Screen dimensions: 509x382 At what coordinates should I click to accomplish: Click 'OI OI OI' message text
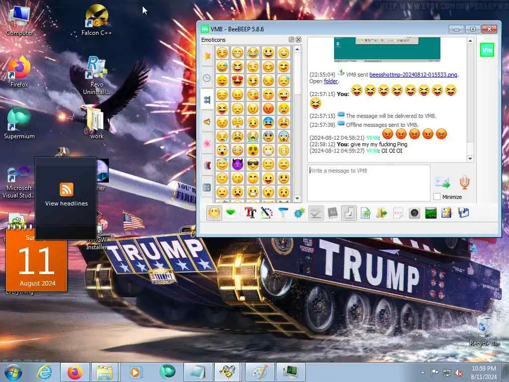[392, 151]
